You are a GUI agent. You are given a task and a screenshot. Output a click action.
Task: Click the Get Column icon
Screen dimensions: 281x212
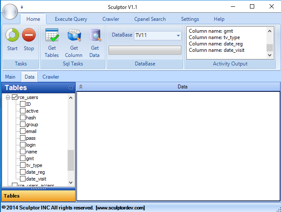(74, 35)
